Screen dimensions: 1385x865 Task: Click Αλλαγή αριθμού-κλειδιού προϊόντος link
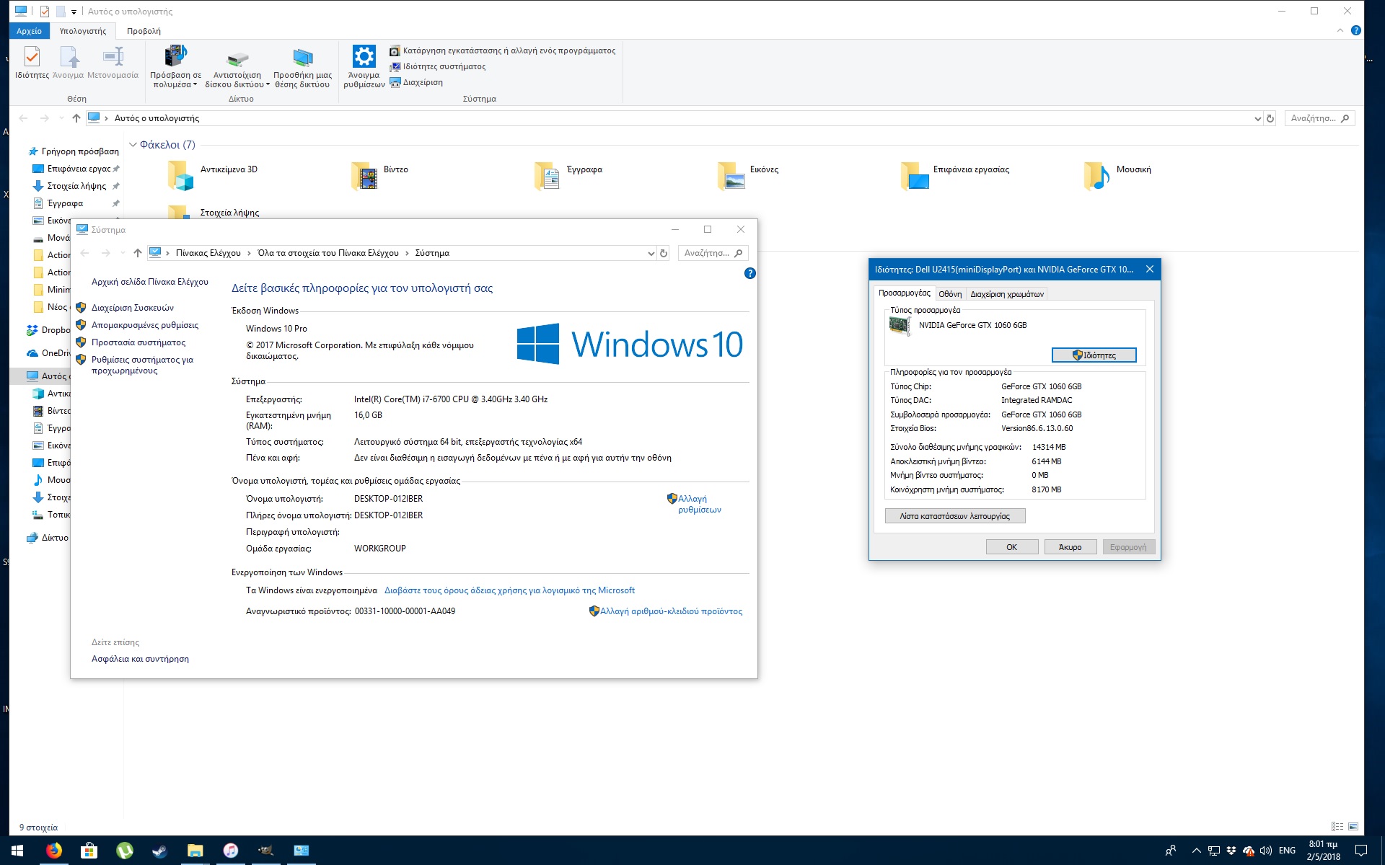coord(670,611)
